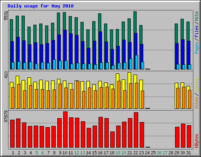Viewport: 201px width, 157px height.
Task: Click the cyan 'Pages' legend word
Action: (197, 48)
